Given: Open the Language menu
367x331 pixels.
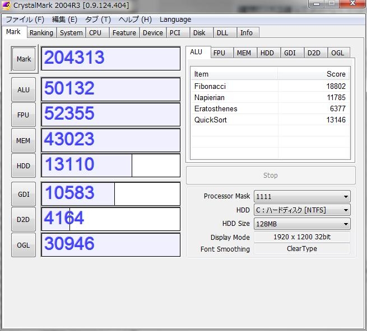Looking at the screenshot, I should [x=175, y=20].
